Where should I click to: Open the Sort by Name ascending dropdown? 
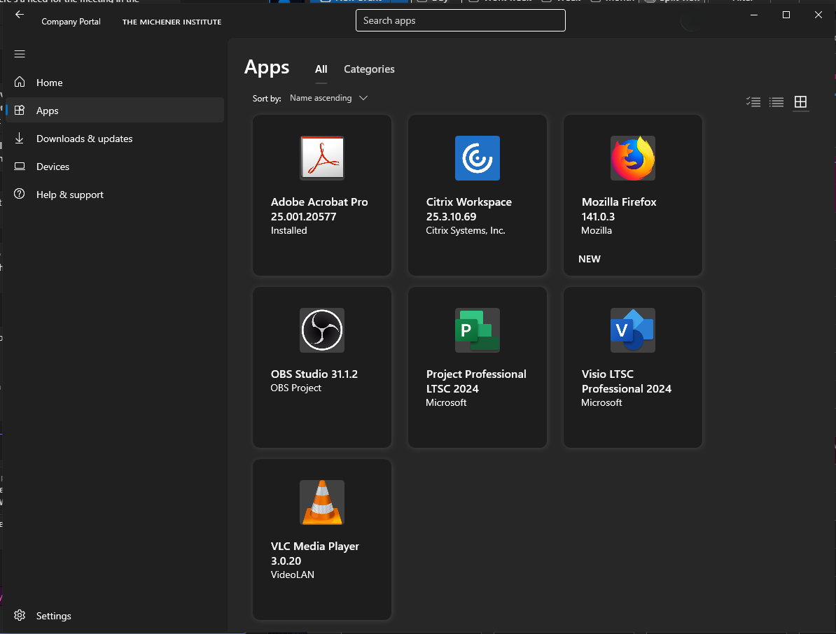coord(328,98)
